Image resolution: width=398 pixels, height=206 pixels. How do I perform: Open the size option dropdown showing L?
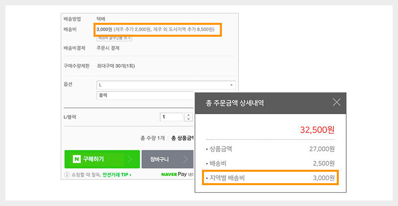164,85
